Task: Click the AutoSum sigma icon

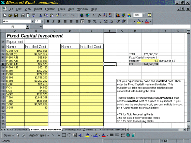Action: coord(94,15)
